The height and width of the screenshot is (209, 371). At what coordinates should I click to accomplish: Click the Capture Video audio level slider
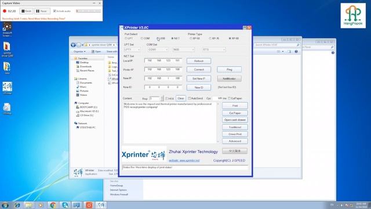click(x=88, y=11)
